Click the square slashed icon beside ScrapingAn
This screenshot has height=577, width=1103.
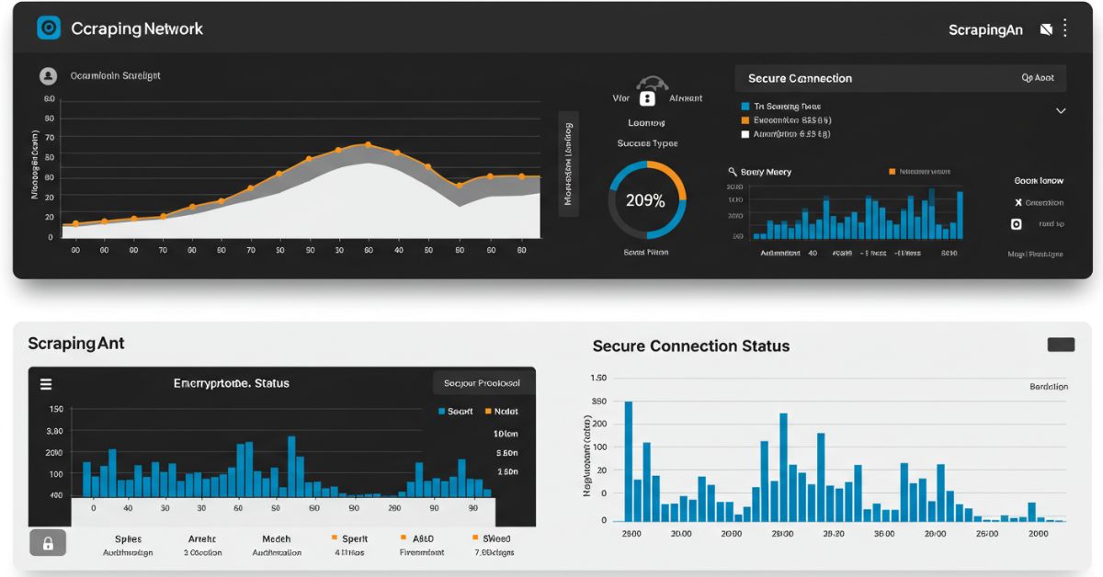[1045, 29]
